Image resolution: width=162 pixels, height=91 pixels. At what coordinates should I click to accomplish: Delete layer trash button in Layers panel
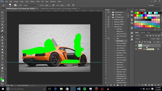point(158,85)
